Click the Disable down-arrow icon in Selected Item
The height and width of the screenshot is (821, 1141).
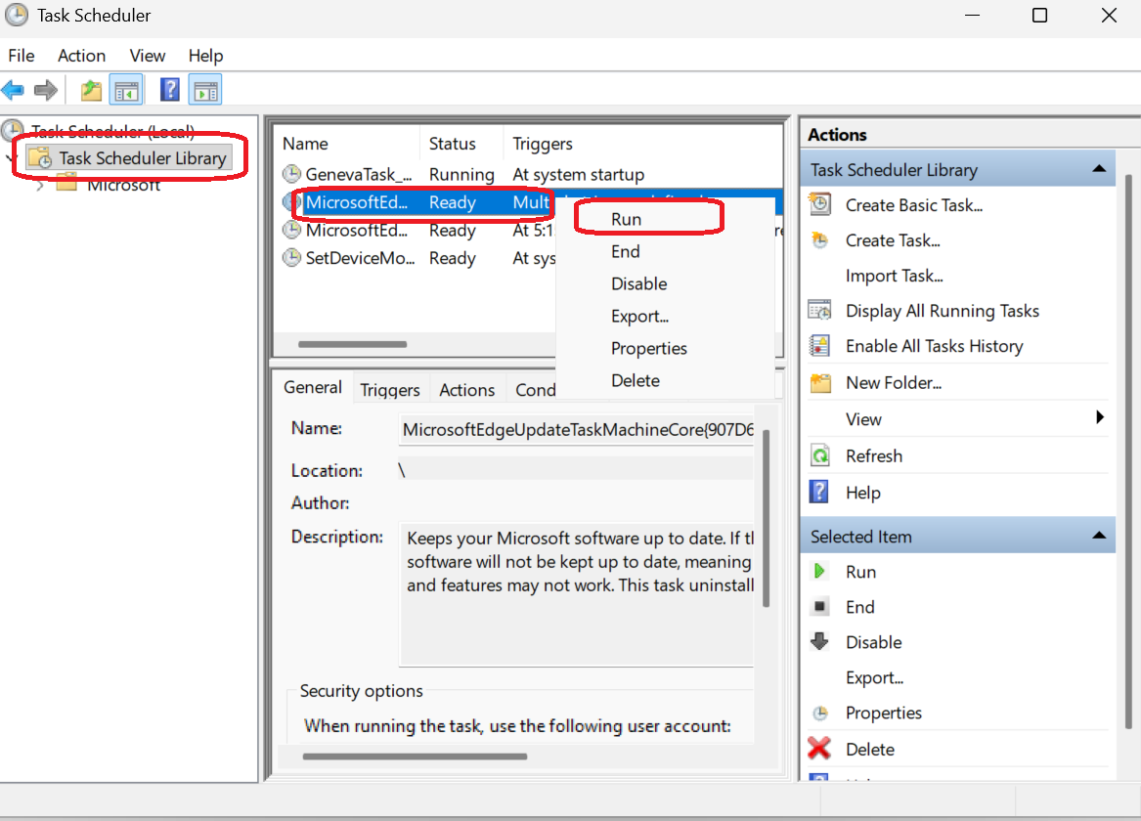(820, 641)
